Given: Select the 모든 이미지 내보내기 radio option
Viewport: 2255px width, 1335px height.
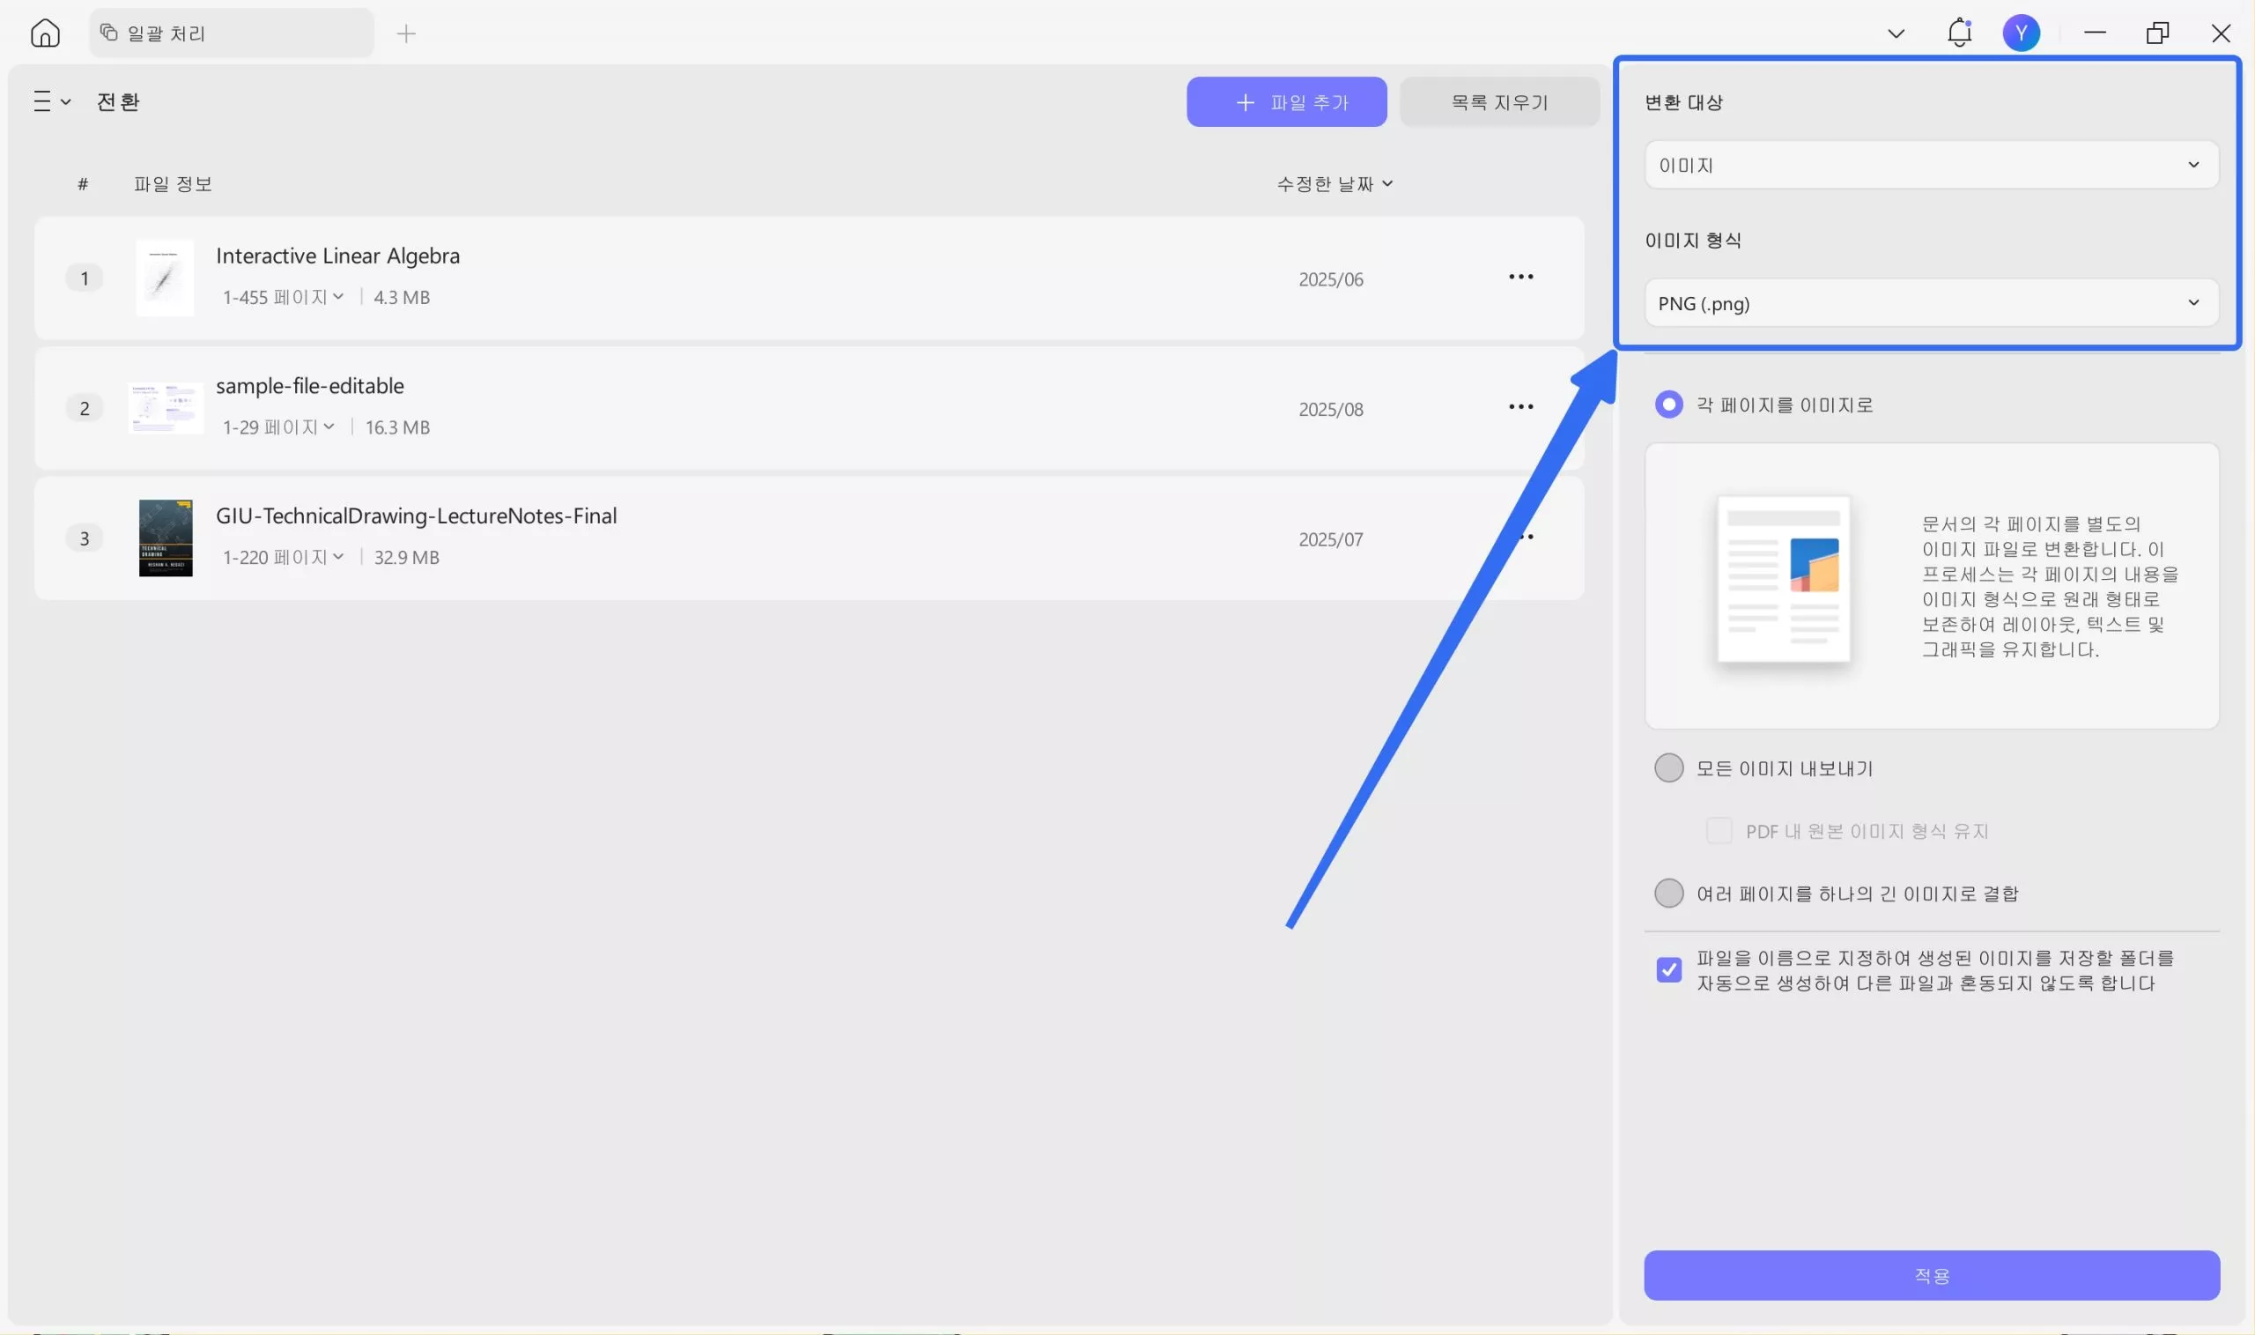Looking at the screenshot, I should (1668, 768).
